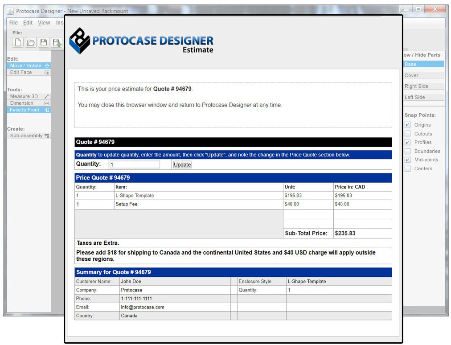The height and width of the screenshot is (345, 451).
Task: Toggle the Mid-points snap point checkbox
Action: coord(408,160)
